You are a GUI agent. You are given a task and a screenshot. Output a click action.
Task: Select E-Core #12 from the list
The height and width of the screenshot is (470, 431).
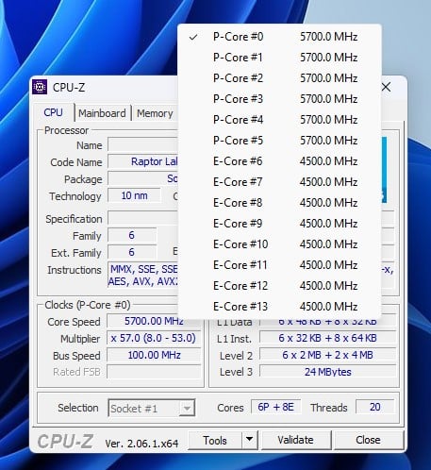[279, 286]
